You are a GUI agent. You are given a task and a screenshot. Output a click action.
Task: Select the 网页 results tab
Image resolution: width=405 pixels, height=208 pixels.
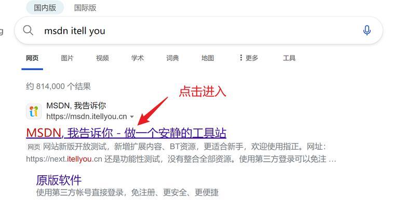coord(32,58)
